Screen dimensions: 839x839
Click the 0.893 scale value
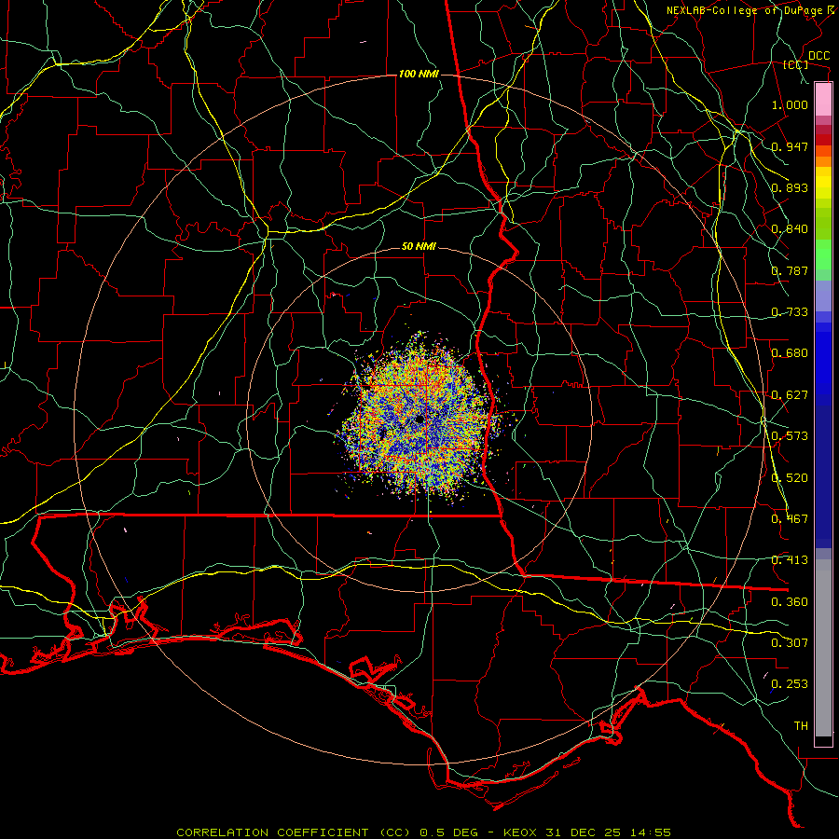[x=790, y=187]
